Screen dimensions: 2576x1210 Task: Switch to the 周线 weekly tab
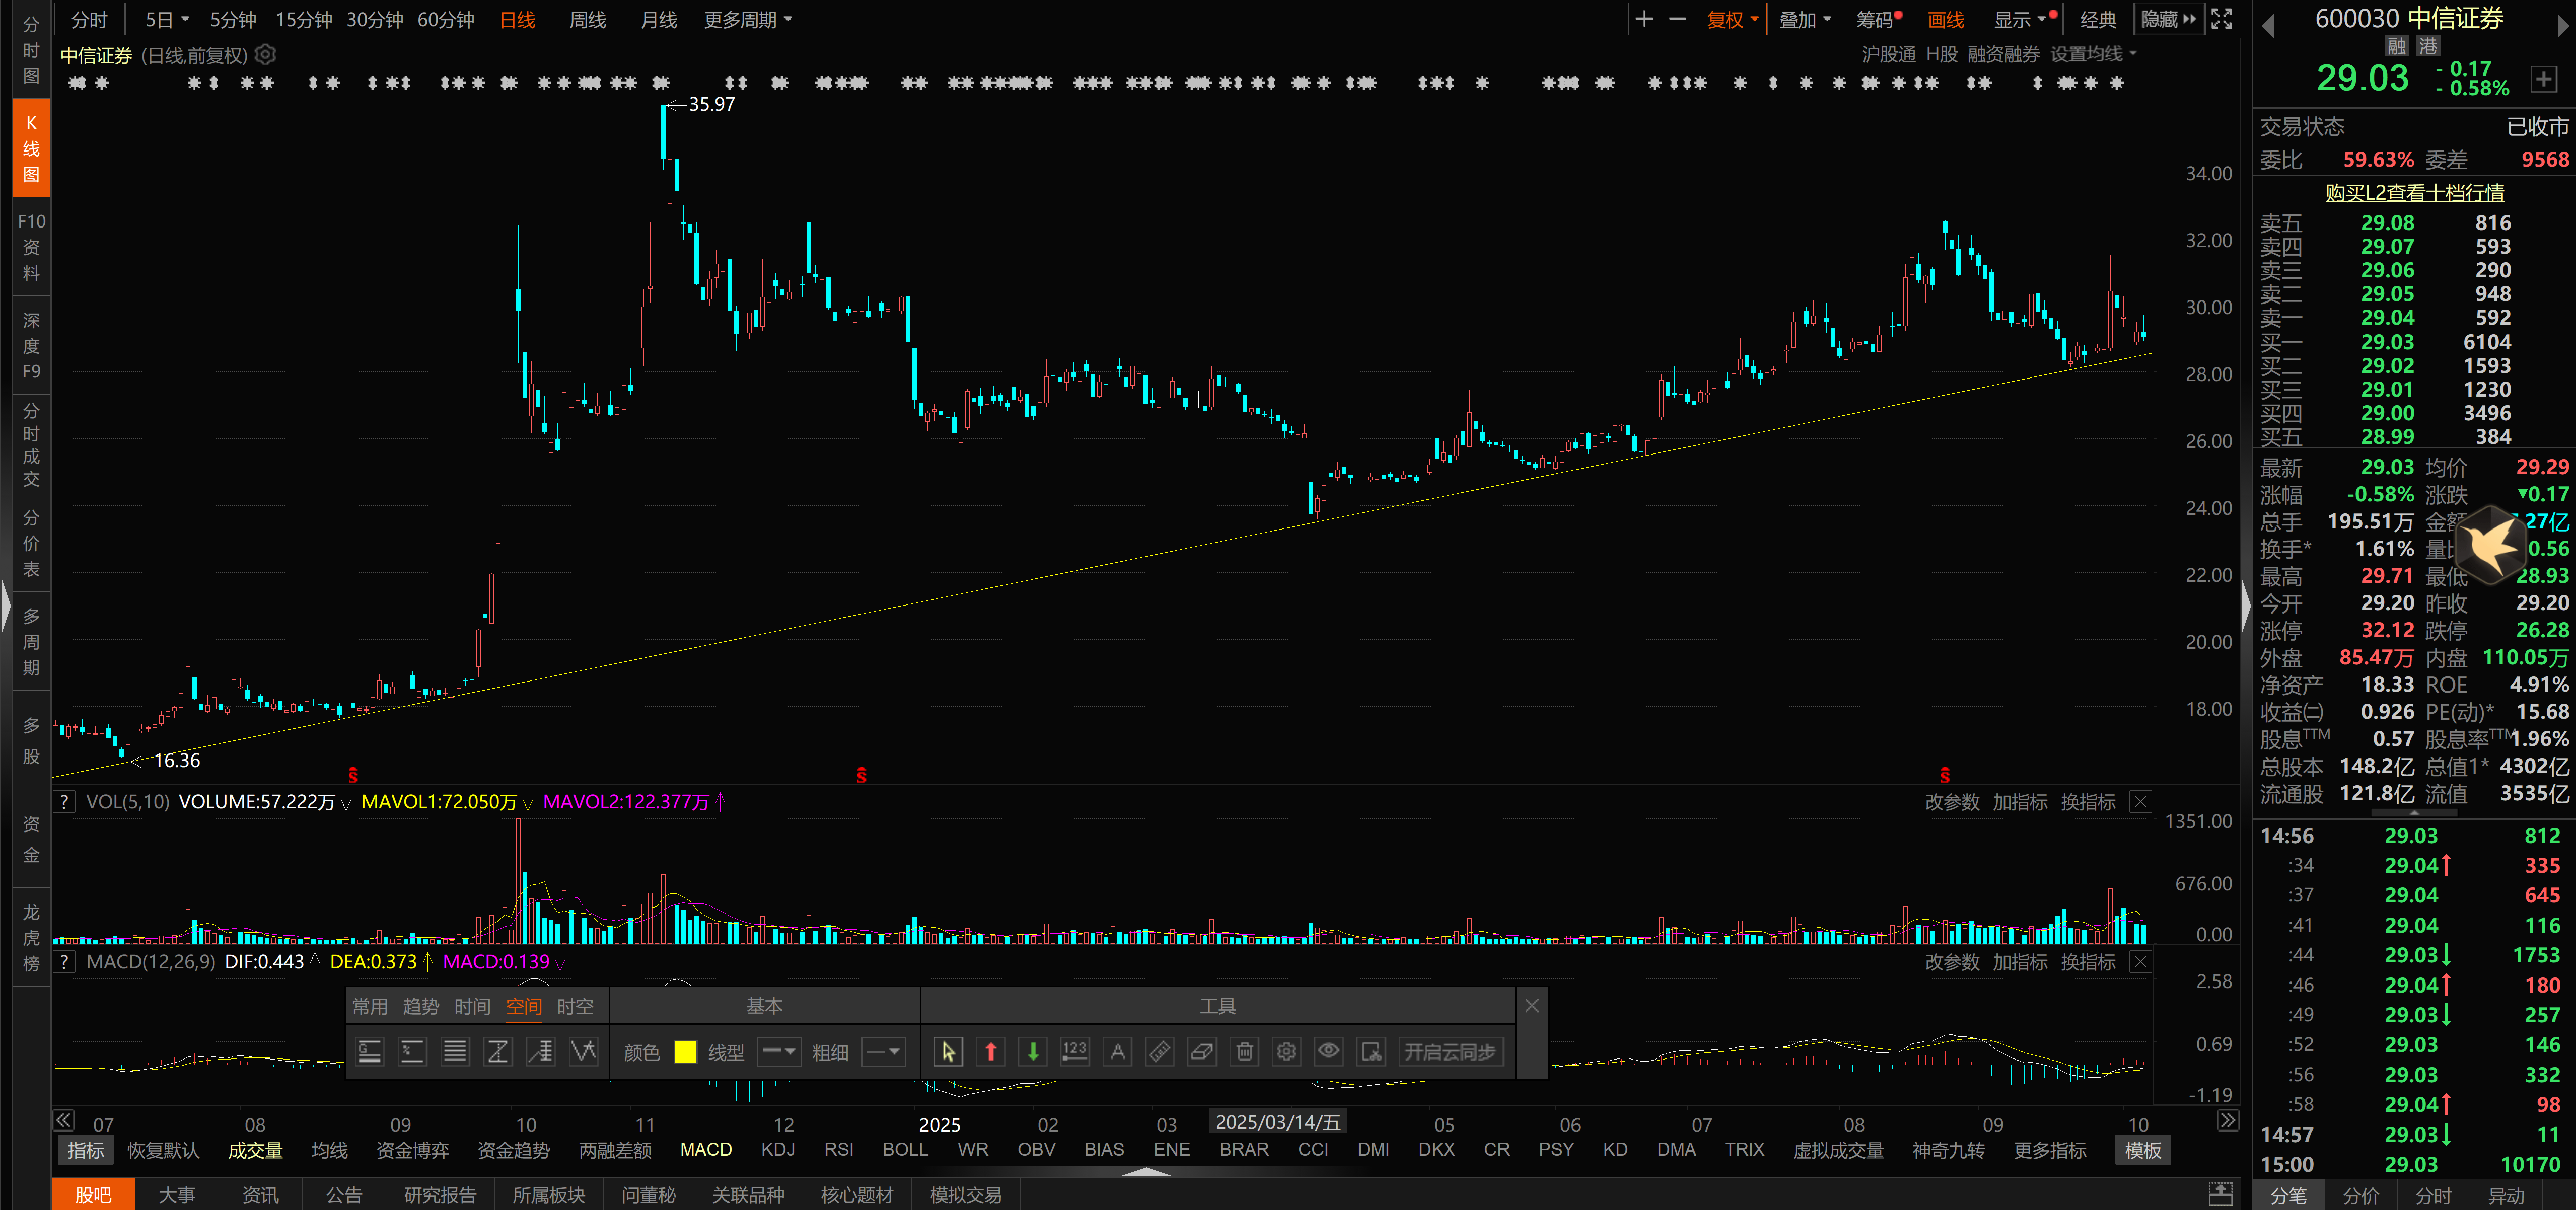[x=587, y=19]
